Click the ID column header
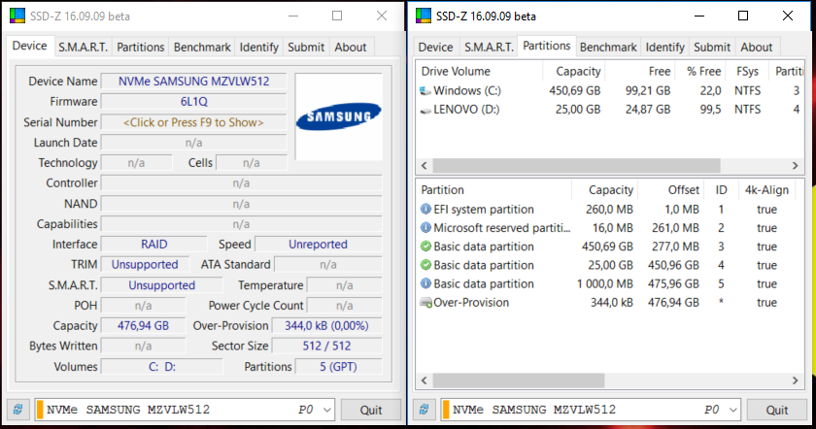Image resolution: width=816 pixels, height=429 pixels. 721,190
